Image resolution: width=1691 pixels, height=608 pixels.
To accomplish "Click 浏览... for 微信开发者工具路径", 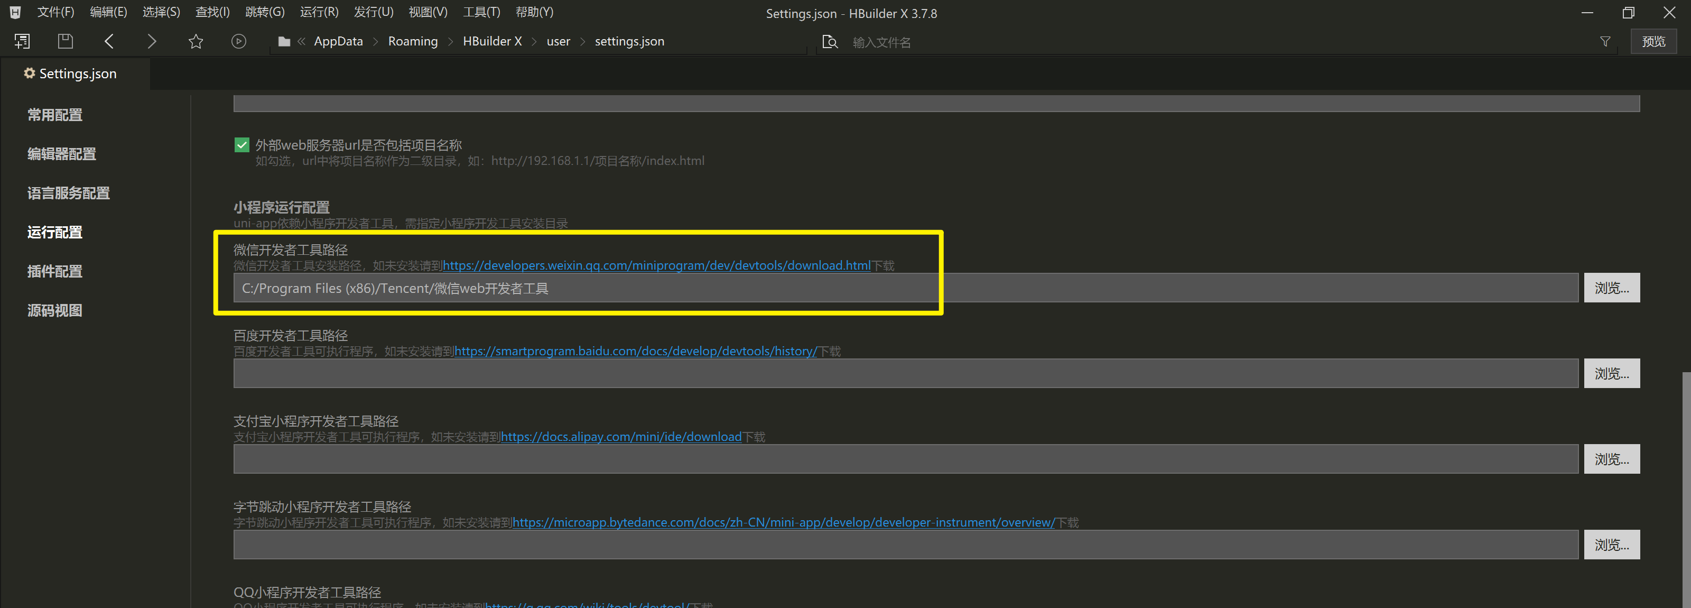I will pos(1612,288).
